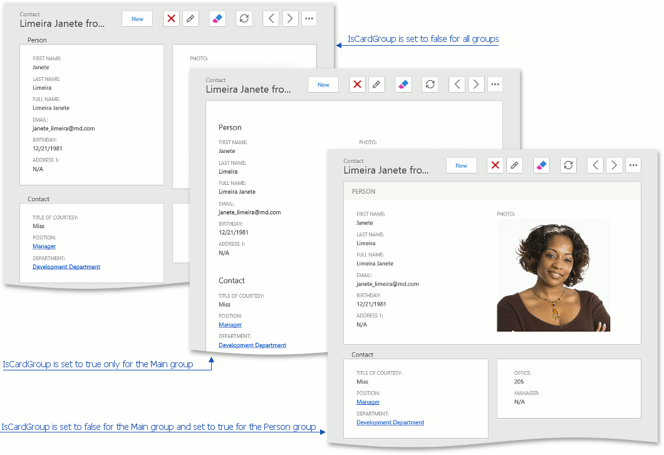Go to the previous record in the front window
The height and width of the screenshot is (455, 664).
[x=595, y=165]
